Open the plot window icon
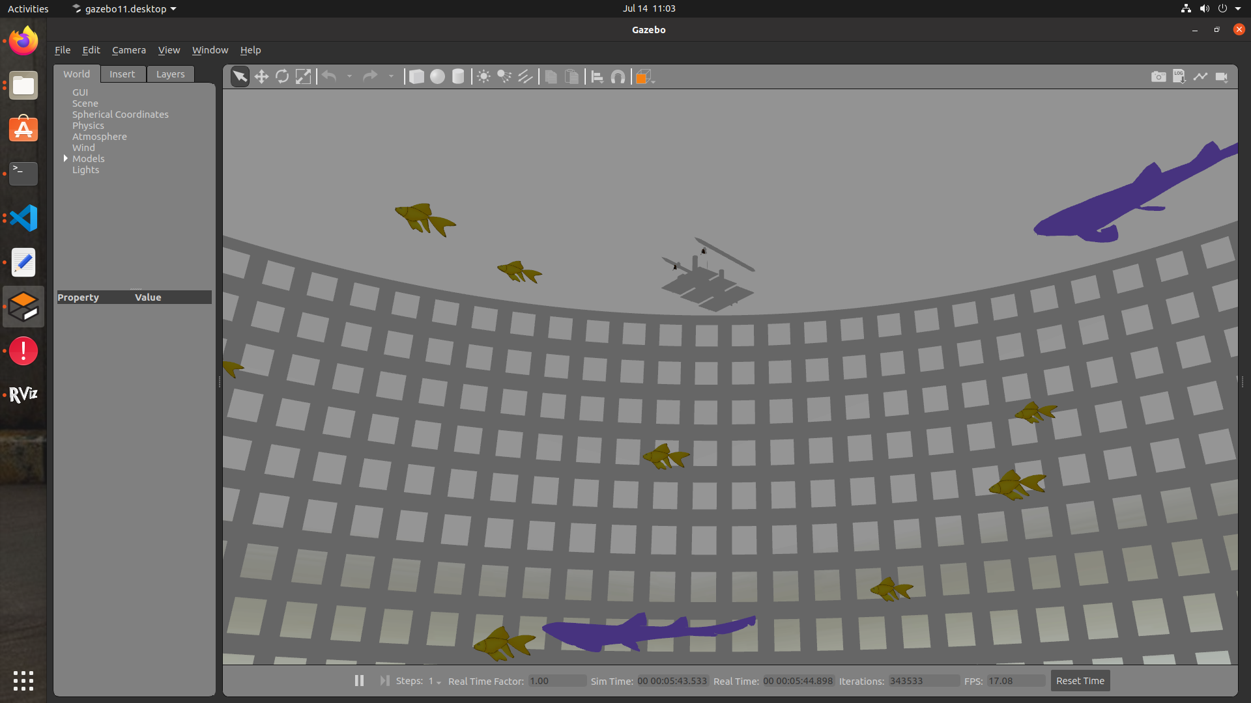 click(1201, 76)
